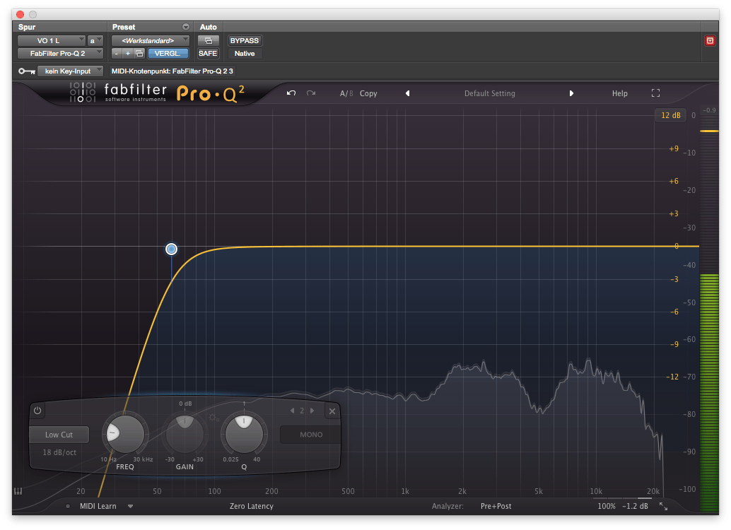Image resolution: width=731 pixels, height=530 pixels.
Task: Toggle the SAFE automation button
Action: tap(208, 54)
